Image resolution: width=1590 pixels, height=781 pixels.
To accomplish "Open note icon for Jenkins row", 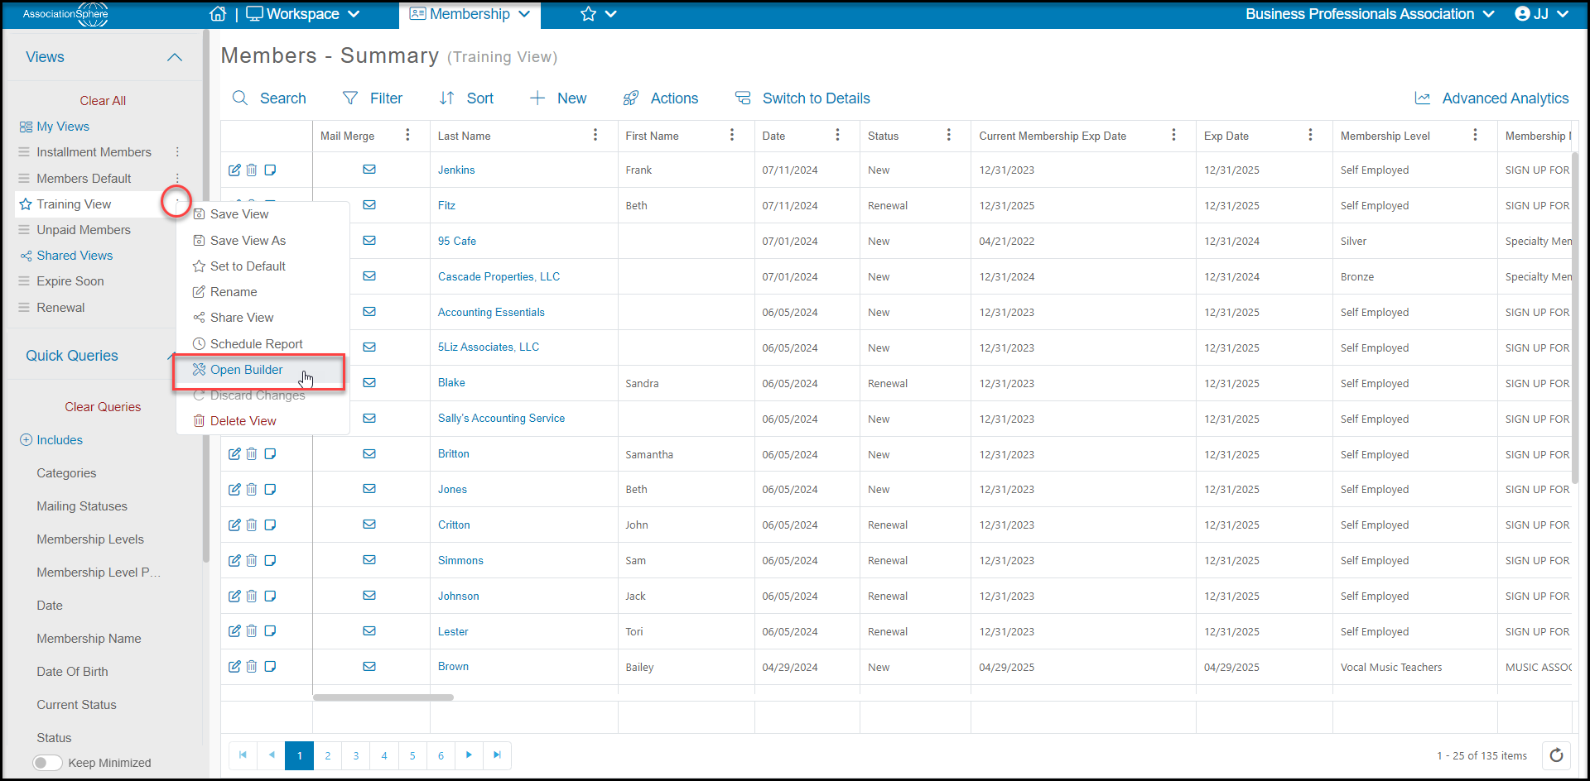I will [270, 170].
